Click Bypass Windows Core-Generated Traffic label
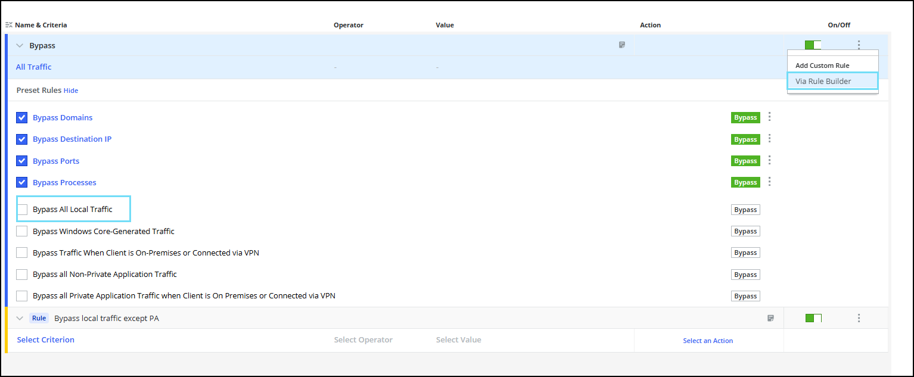Viewport: 914px width, 377px height. tap(104, 231)
